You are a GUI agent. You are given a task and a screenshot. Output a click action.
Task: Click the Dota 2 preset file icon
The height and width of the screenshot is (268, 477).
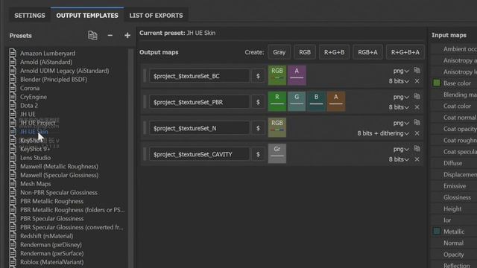coord(13,106)
